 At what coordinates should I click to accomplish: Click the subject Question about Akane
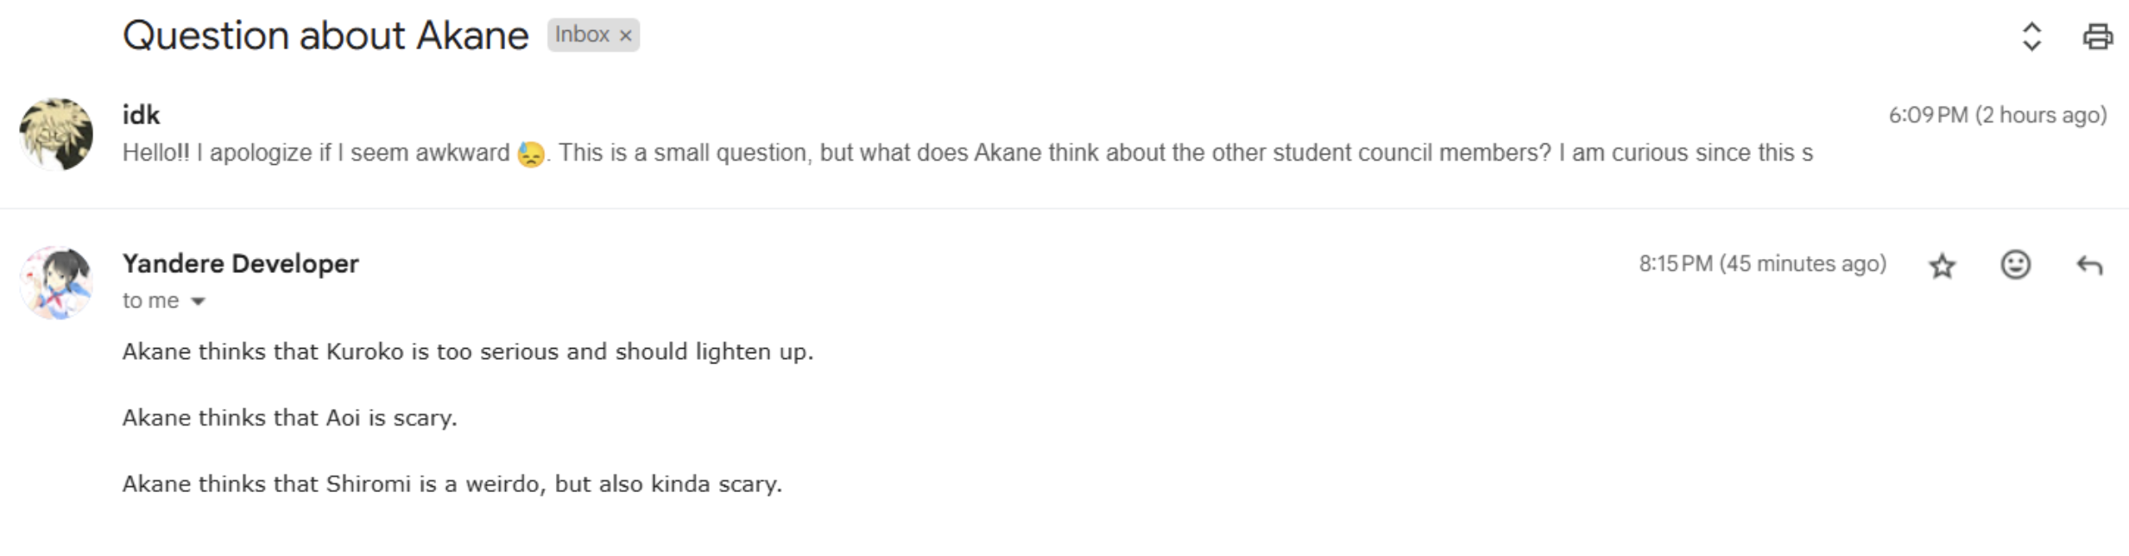coord(325,35)
